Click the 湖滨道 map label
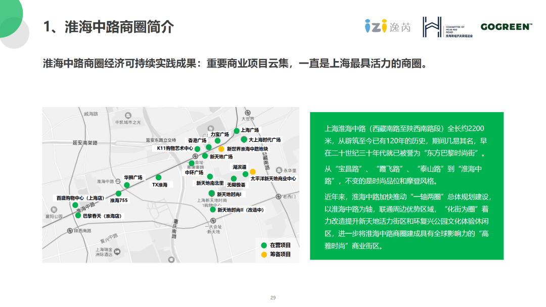 [x=240, y=167]
